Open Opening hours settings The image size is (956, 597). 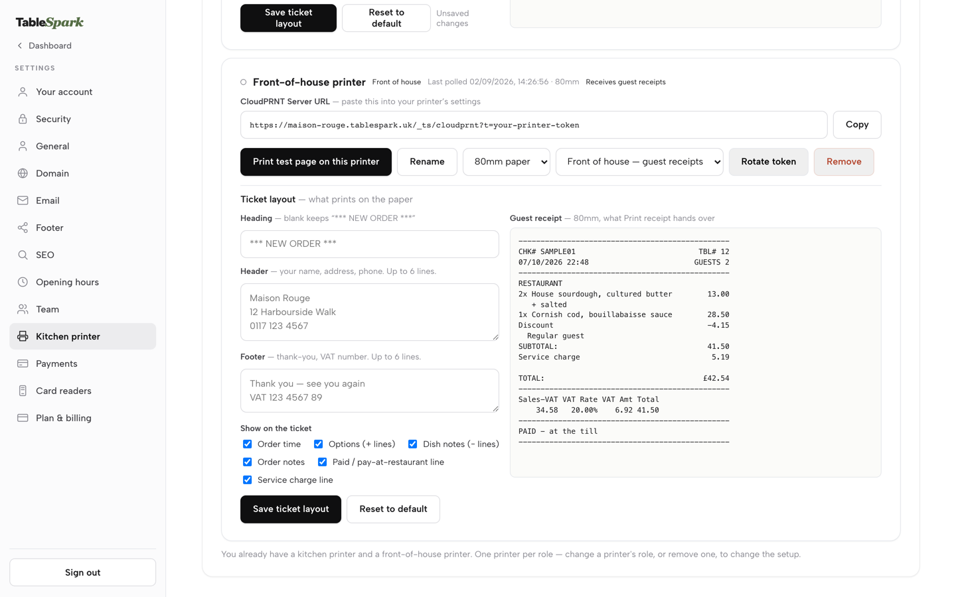[x=82, y=283]
